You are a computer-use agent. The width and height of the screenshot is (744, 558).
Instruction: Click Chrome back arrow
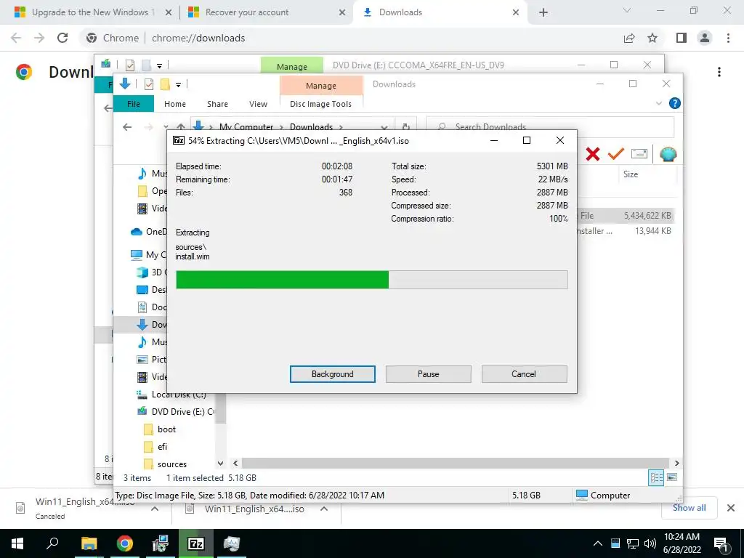pos(16,38)
